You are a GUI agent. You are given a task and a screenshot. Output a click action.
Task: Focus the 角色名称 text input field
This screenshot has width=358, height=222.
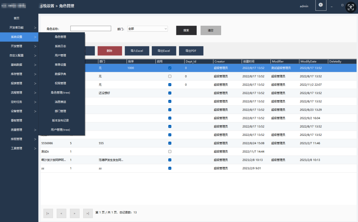pyautogui.click(x=90, y=28)
